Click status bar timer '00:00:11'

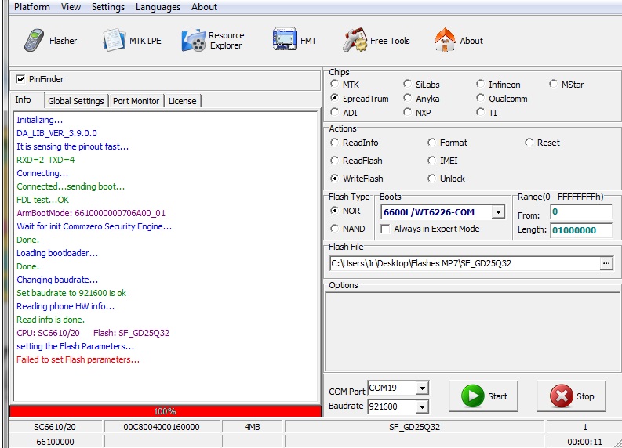(584, 442)
